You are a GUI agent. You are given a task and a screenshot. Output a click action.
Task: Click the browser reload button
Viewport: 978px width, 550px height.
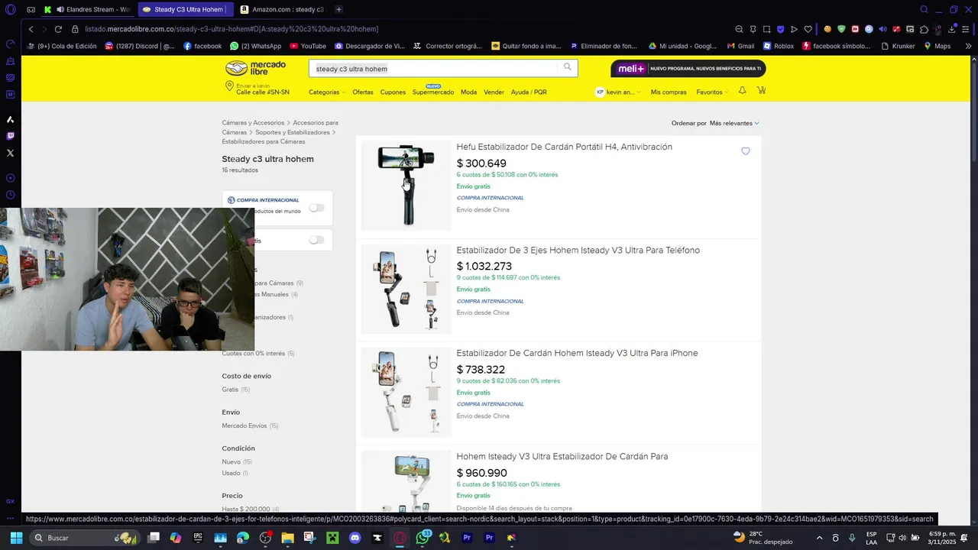[x=58, y=29]
